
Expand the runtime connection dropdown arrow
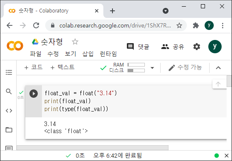pyautogui.click(x=152, y=68)
